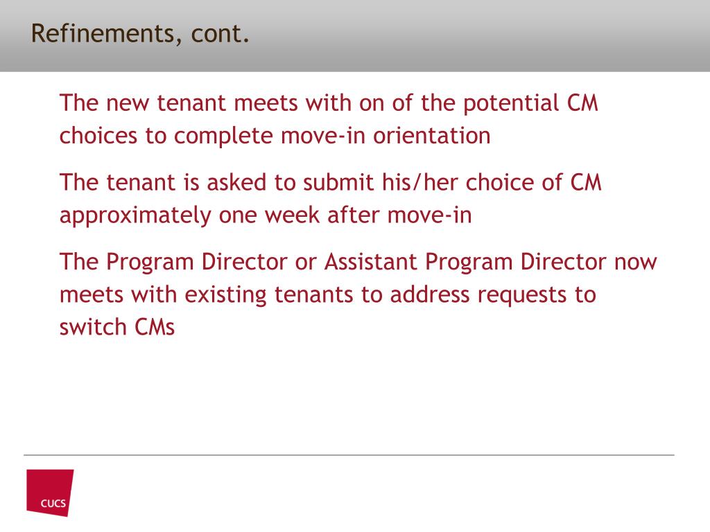The height and width of the screenshot is (532, 710).
Task: Click the words 'switch CMs'
Action: [116, 327]
